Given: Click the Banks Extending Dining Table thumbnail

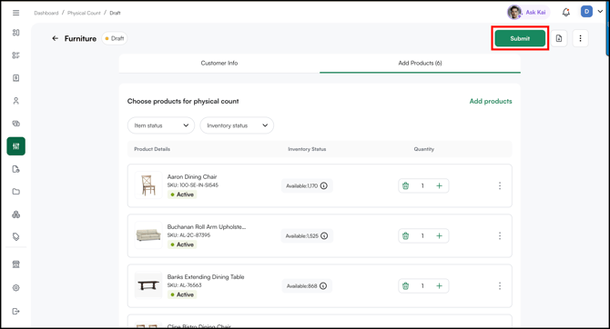Looking at the screenshot, I should pos(148,285).
